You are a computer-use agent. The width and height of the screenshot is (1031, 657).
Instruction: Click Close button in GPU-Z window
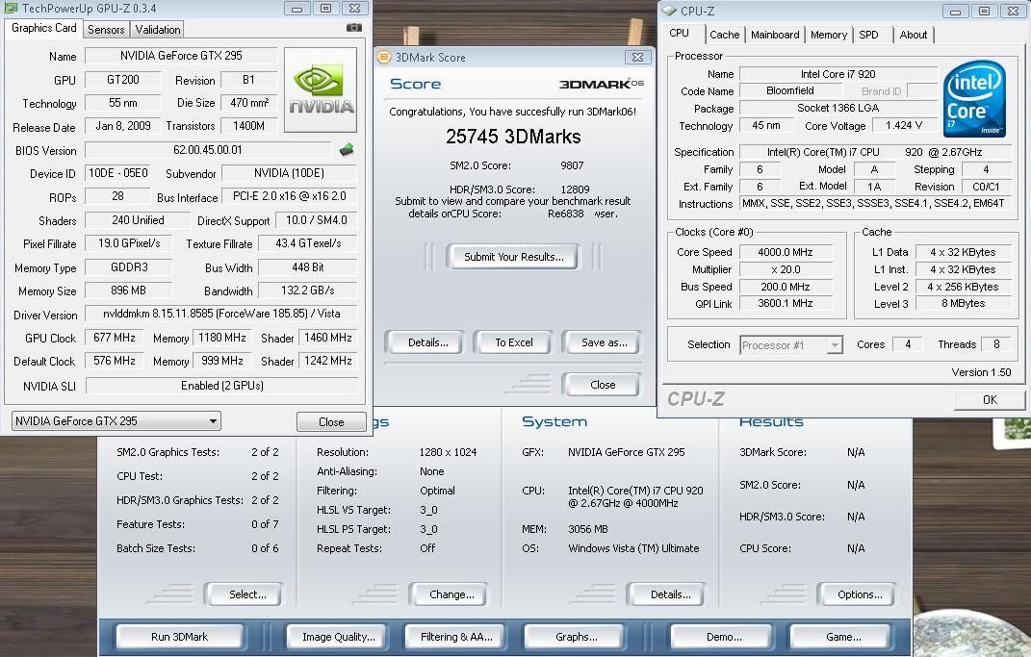tap(331, 421)
